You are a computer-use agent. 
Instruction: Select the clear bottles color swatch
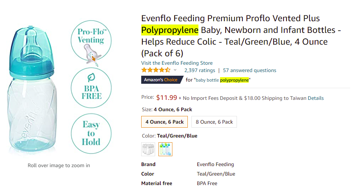[148, 149]
